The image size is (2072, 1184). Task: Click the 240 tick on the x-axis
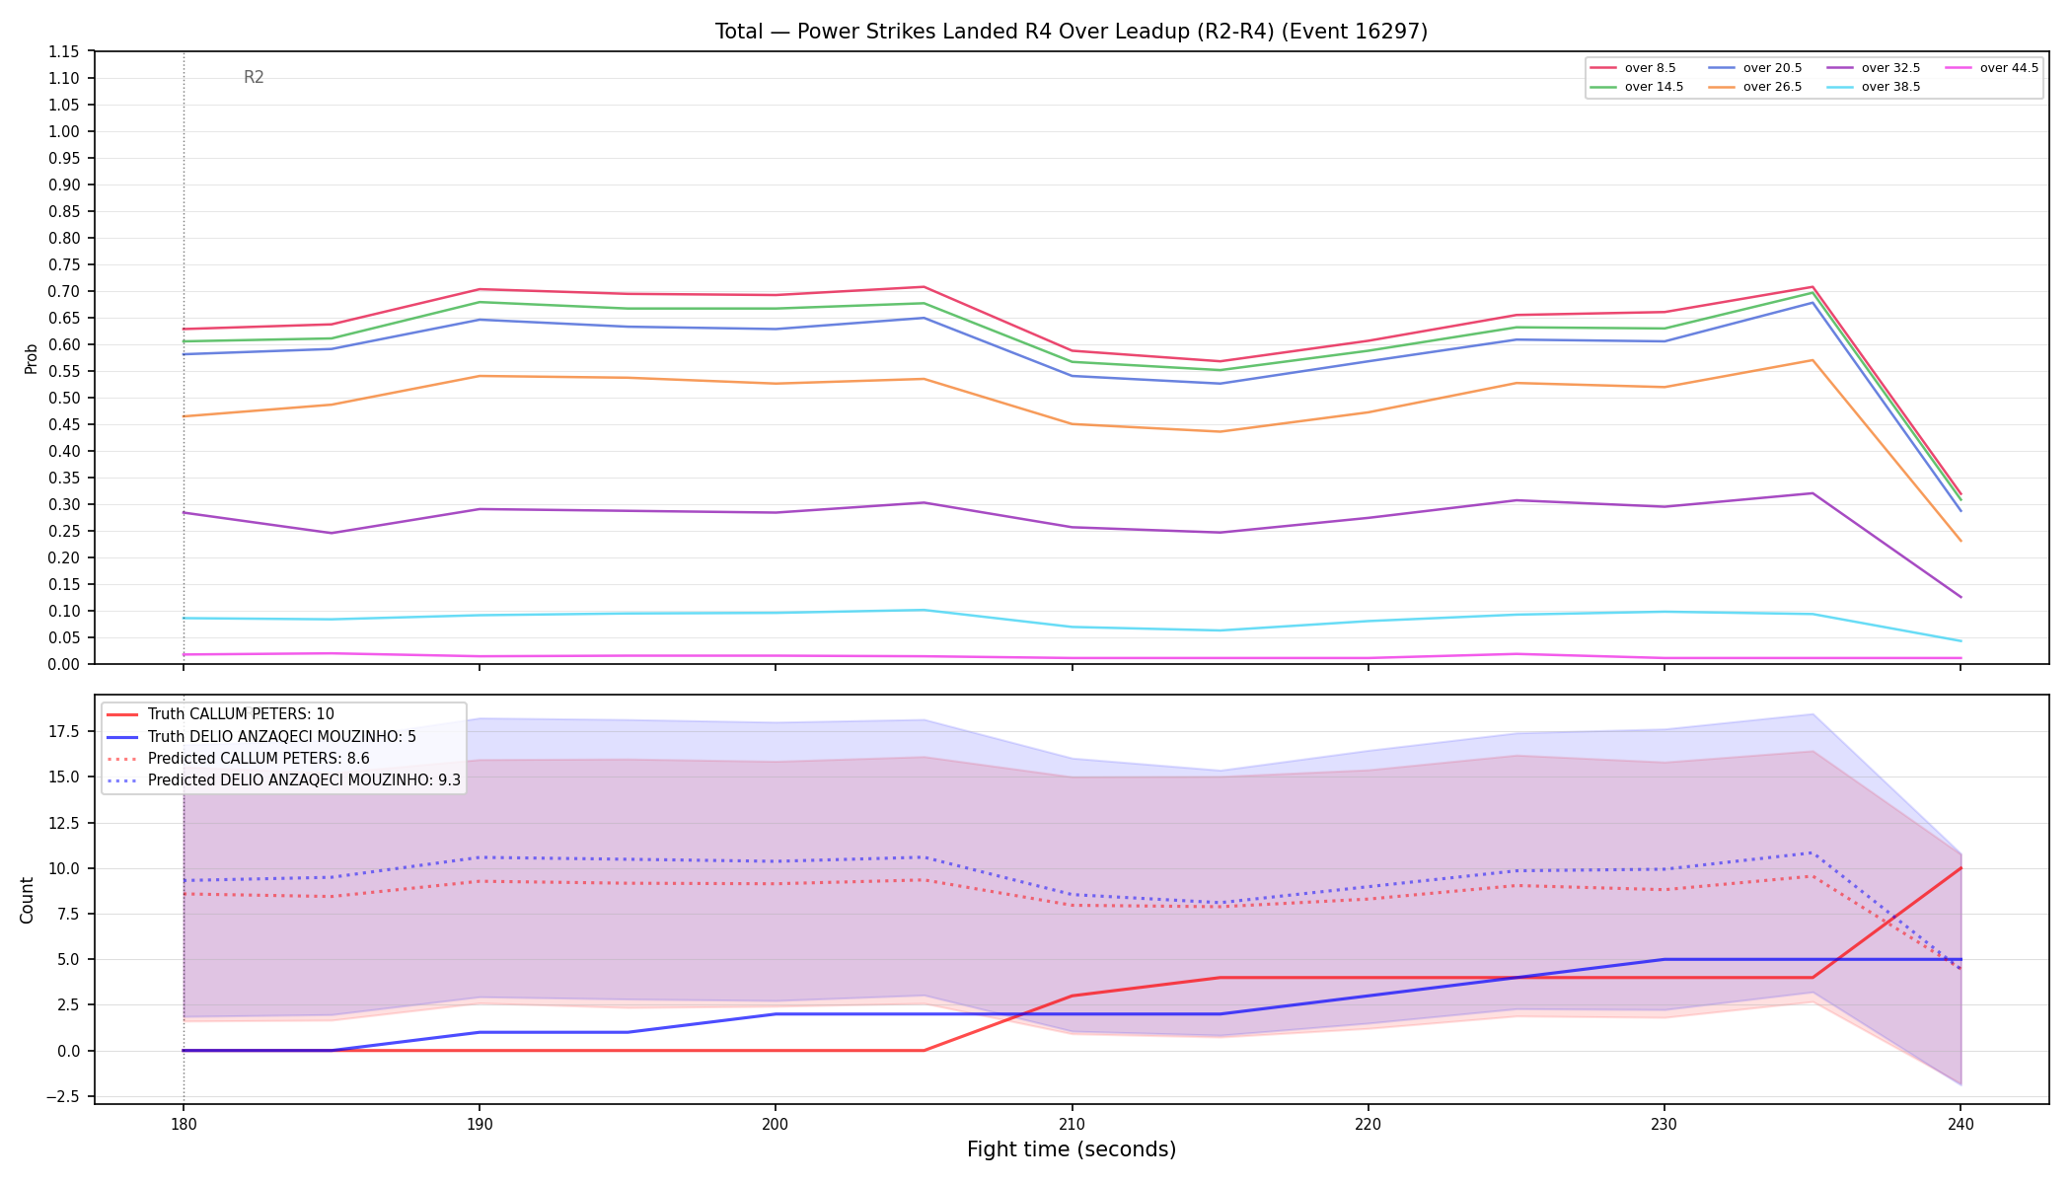pos(1960,1124)
